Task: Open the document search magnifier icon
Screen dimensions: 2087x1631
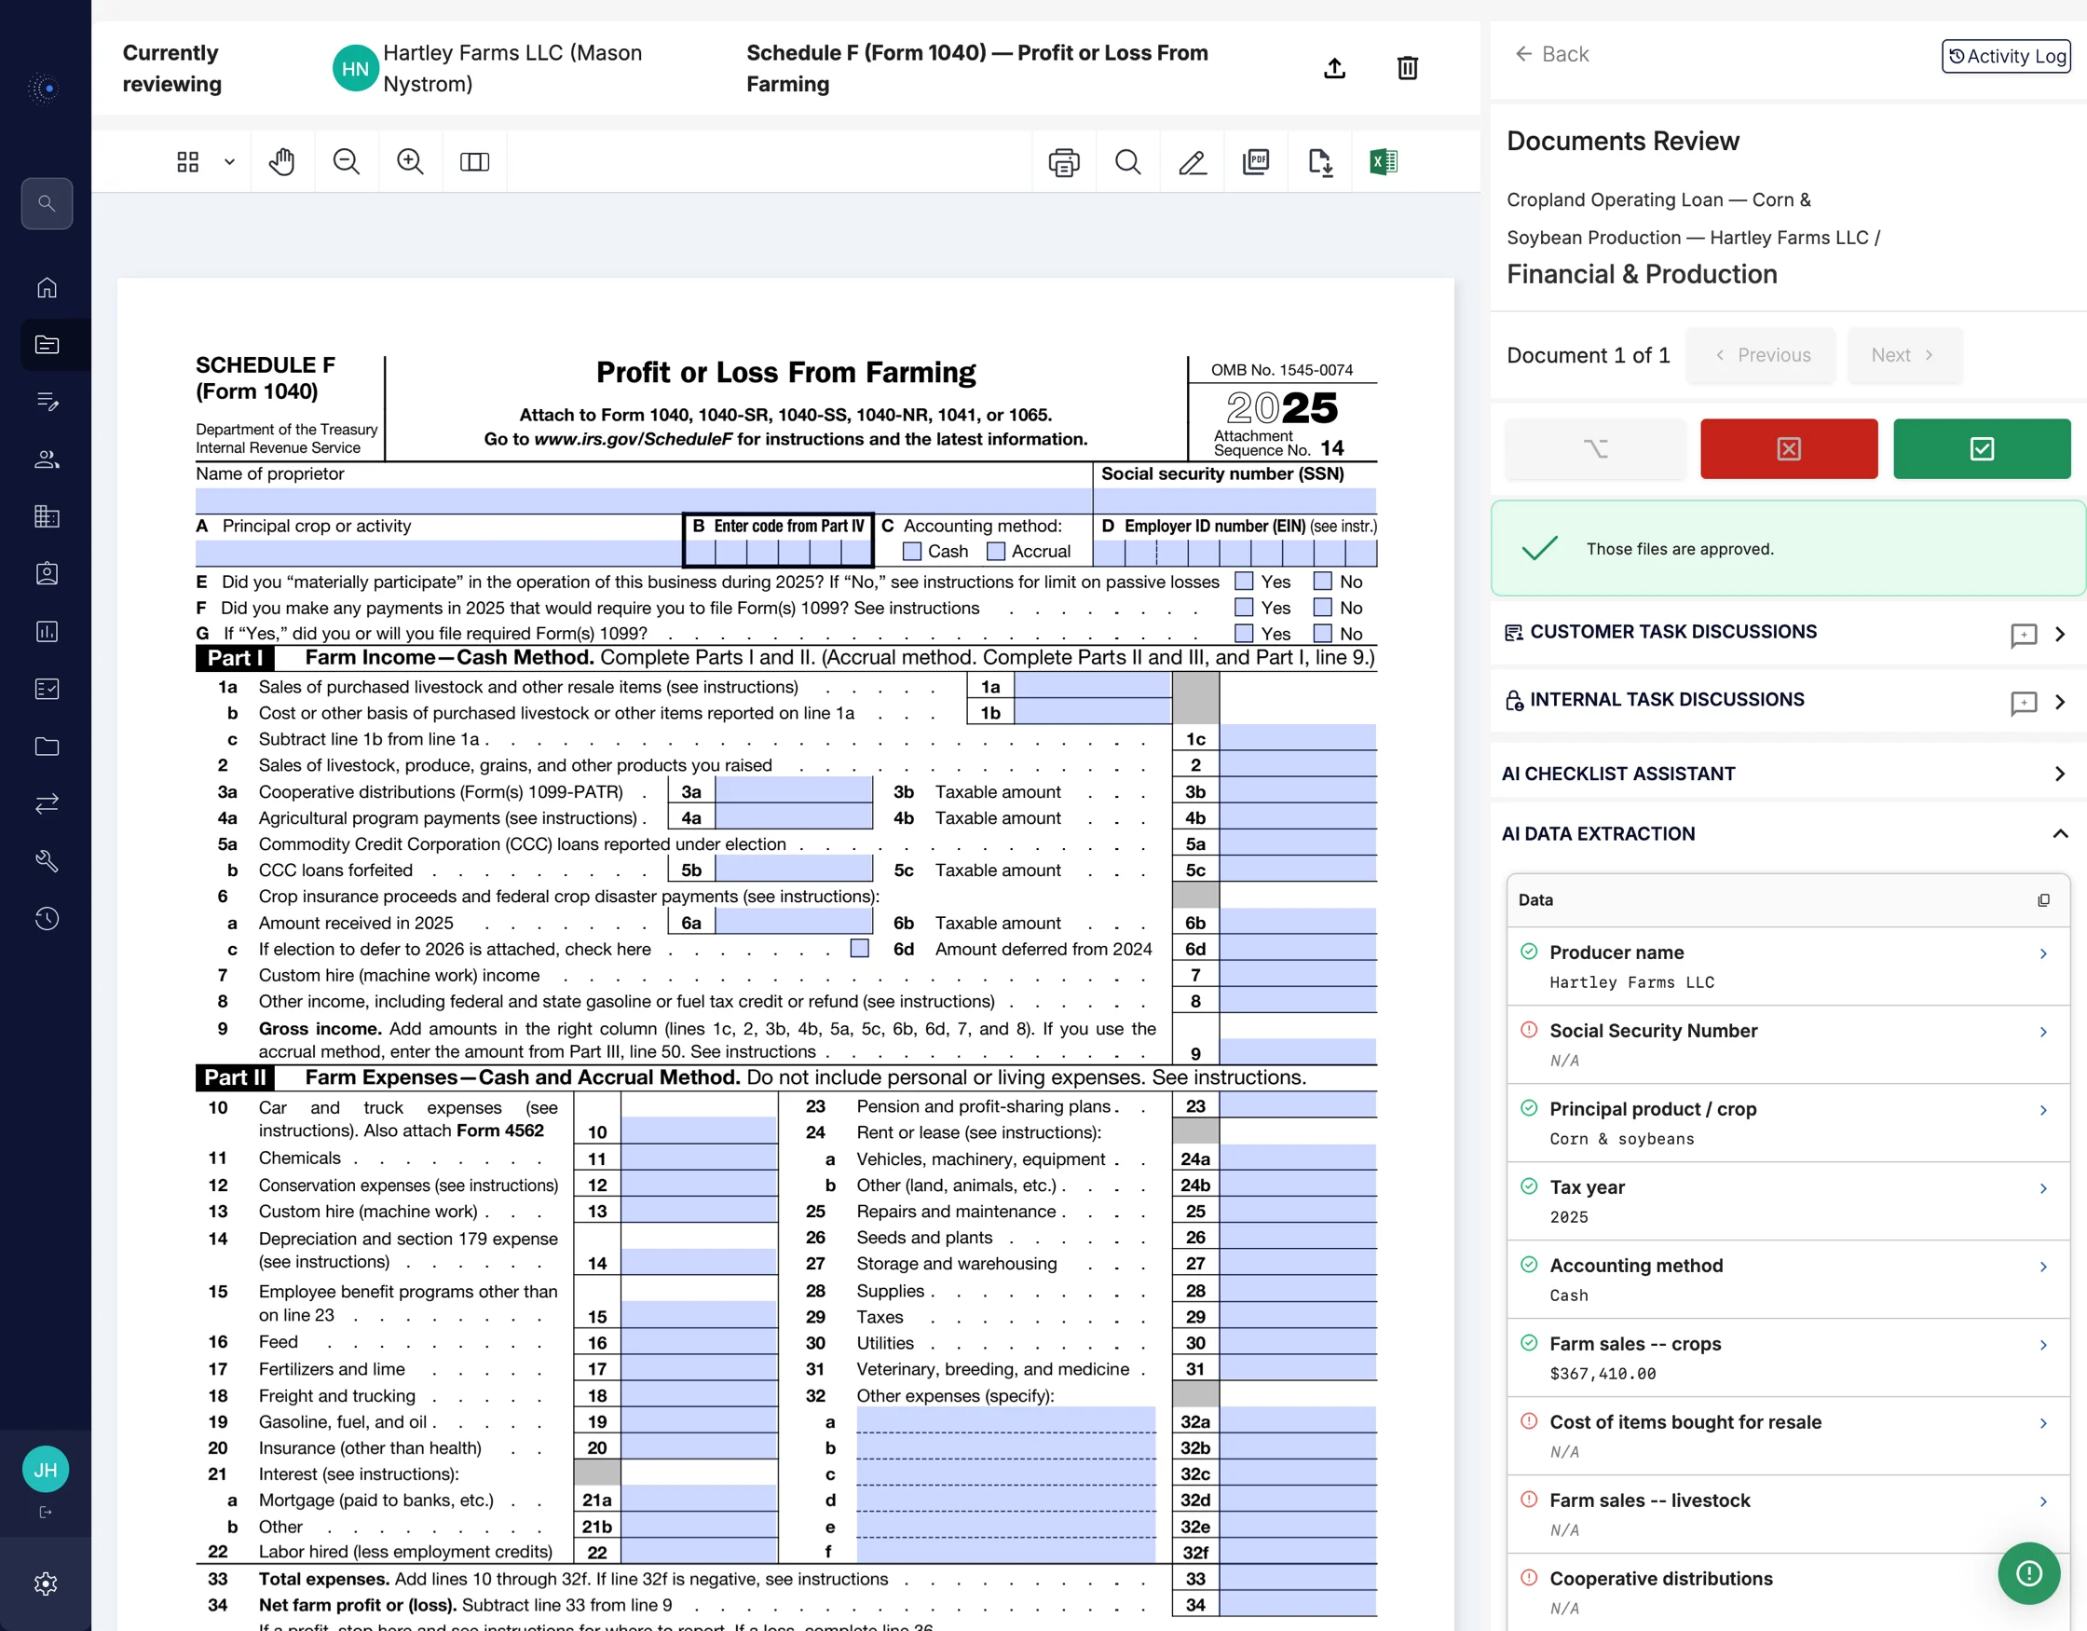Action: (x=1127, y=161)
